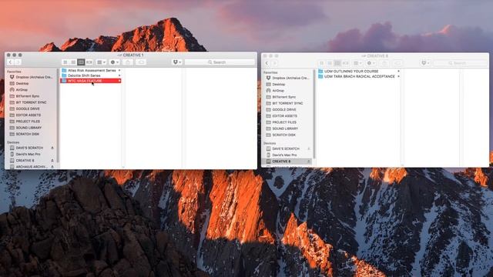Image resolution: width=493 pixels, height=277 pixels.
Task: Eject DAVE'S SCRATCH in CREATIVE 1 sidebar
Action: (52, 148)
